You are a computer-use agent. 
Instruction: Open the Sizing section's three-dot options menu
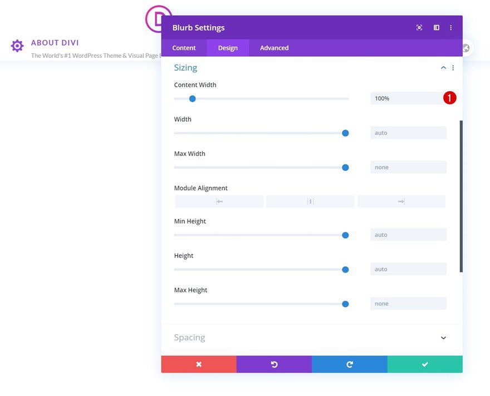[453, 67]
